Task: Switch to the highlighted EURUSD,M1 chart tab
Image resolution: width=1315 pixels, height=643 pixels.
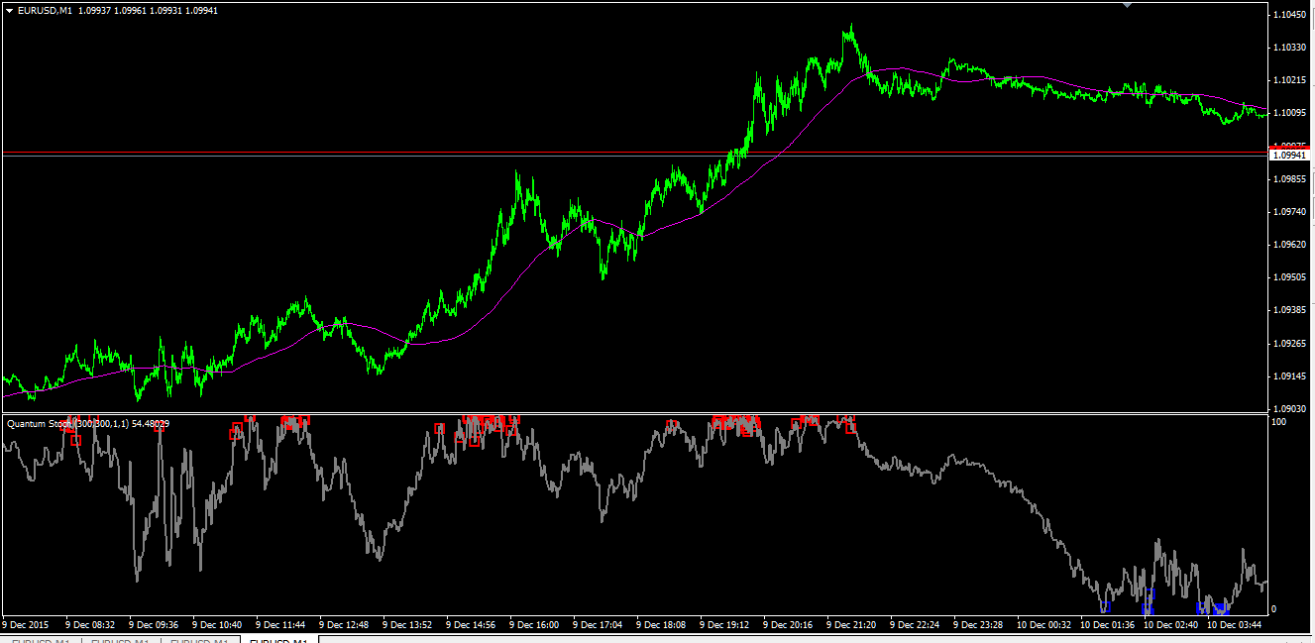Action: tap(278, 639)
